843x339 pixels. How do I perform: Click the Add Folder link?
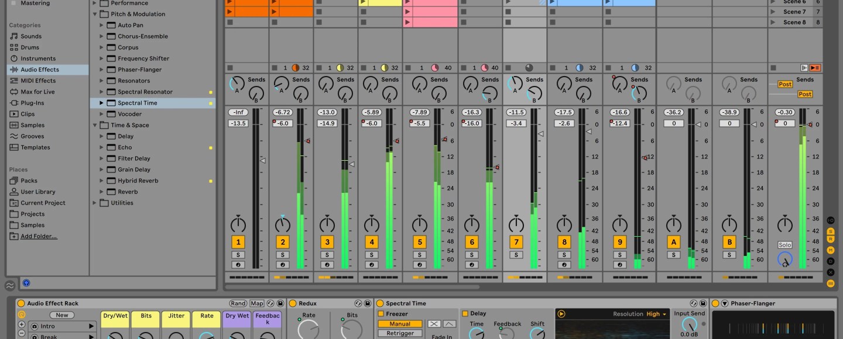39,236
